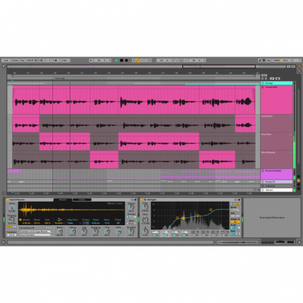Screen dimensions: 303x303
Task: Click the arrangement overview black outline
Action: click(219, 66)
